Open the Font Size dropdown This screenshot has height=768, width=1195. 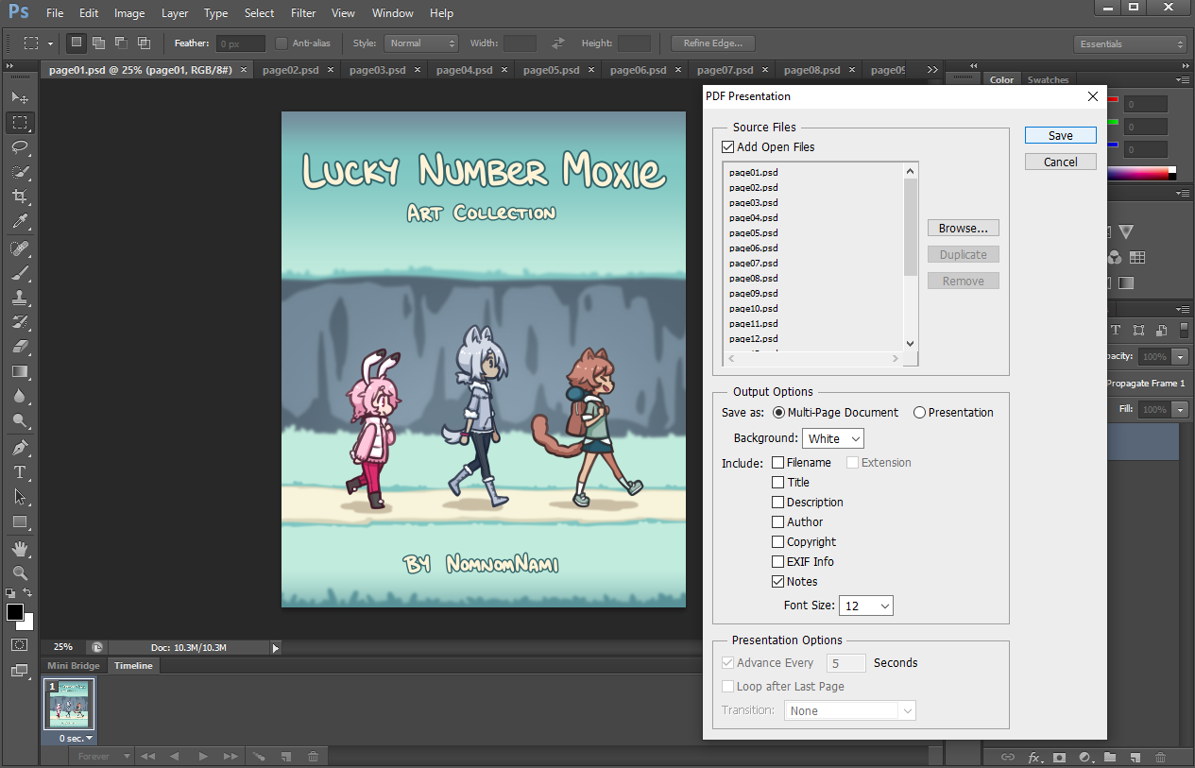coord(866,606)
